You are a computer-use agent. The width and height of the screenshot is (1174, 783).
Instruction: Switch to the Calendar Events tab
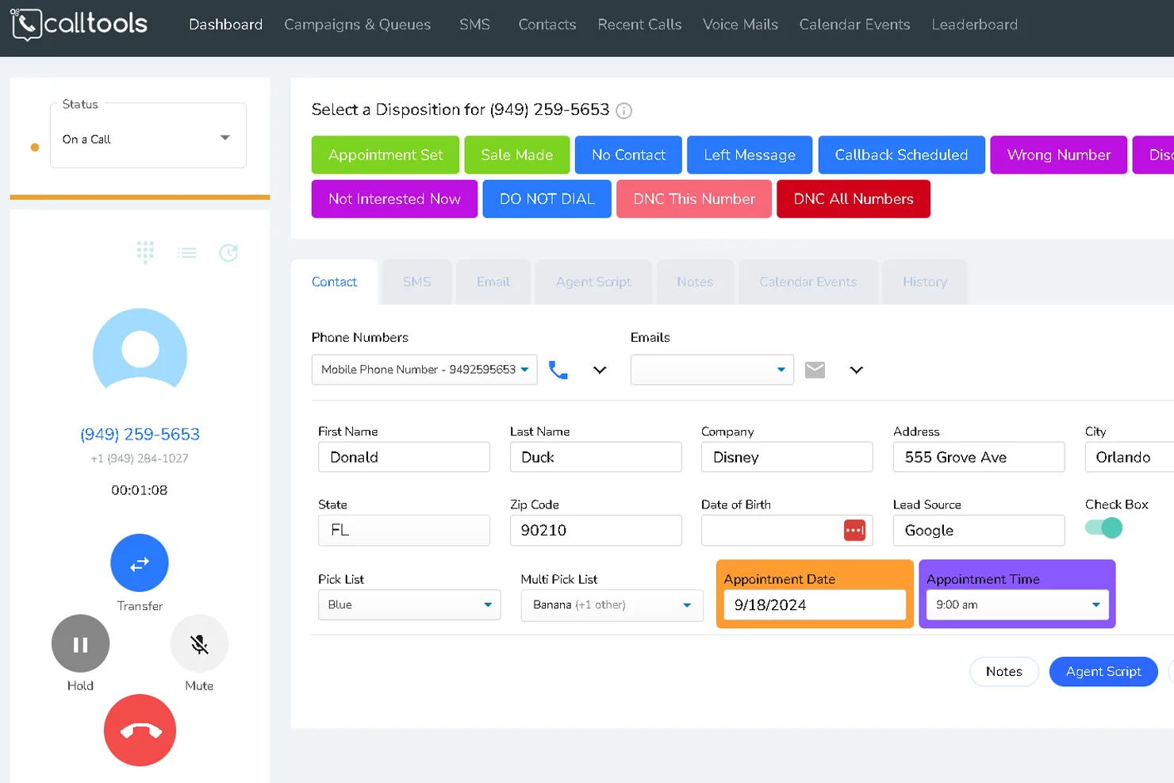pyautogui.click(x=808, y=282)
